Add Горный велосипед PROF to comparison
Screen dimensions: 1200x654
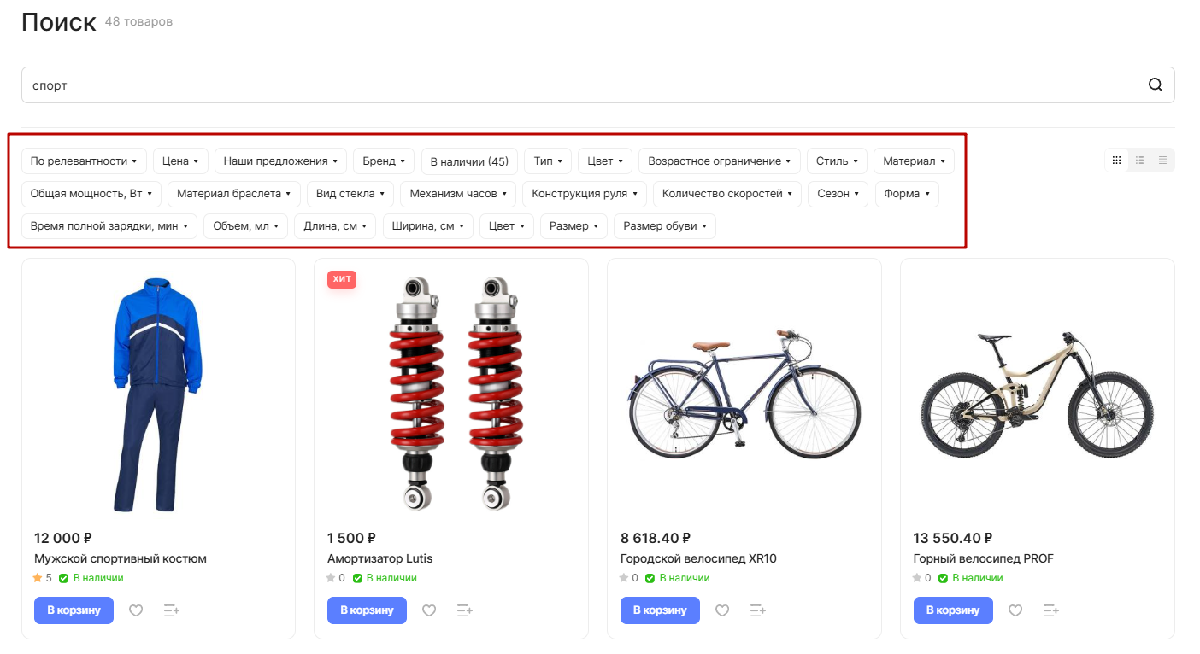1051,610
